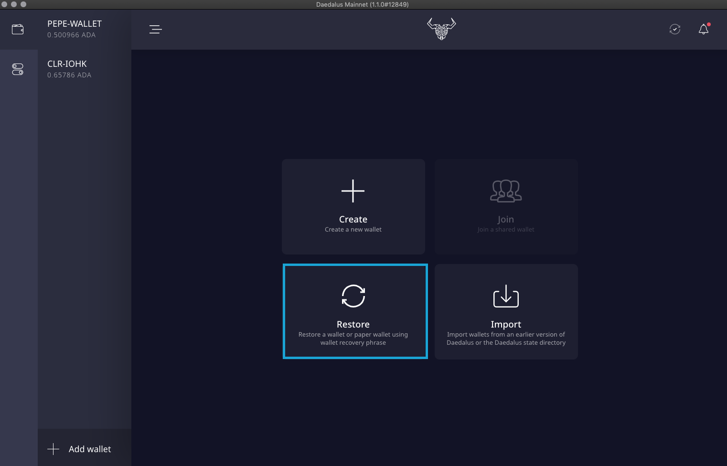Check the network sync status icon
This screenshot has width=727, height=466.
click(674, 30)
